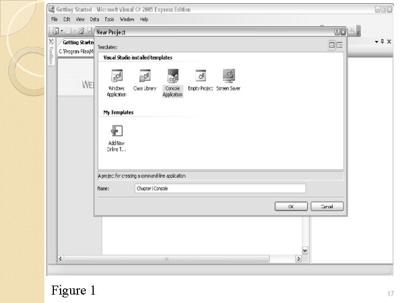404x303 pixels.
Task: Click the horizontal scrollbar right arrow
Action: [x=299, y=259]
